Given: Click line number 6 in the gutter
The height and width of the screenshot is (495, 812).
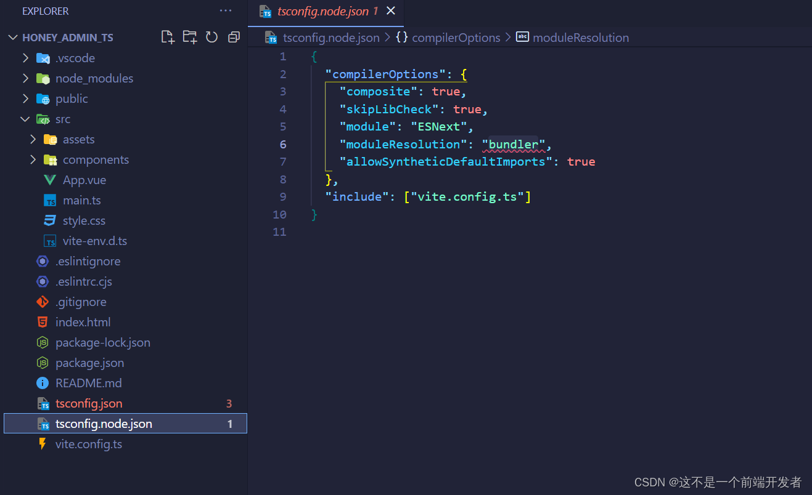Looking at the screenshot, I should (283, 144).
